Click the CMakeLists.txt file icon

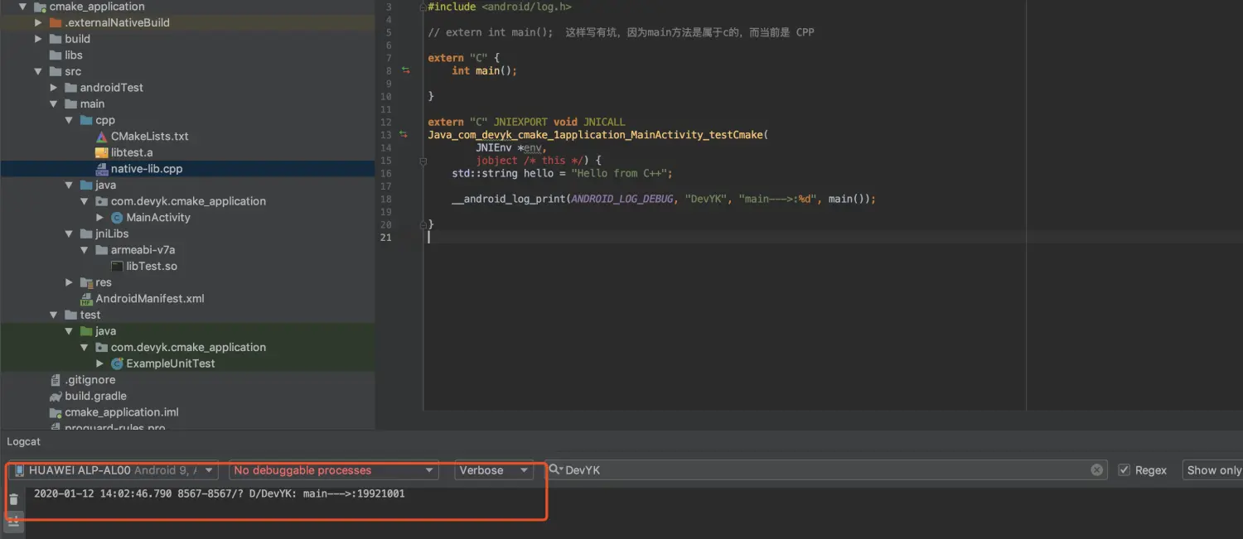click(x=101, y=137)
